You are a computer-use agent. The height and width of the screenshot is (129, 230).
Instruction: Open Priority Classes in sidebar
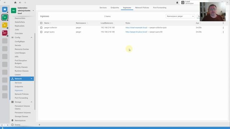21,67
